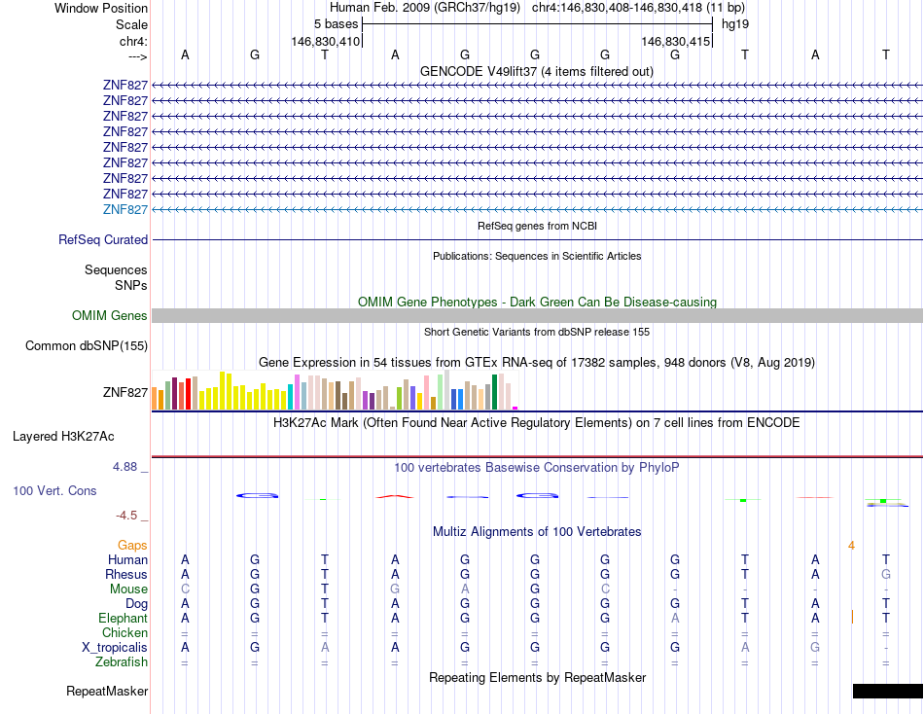Viewport: 924px width, 714px height.
Task: Select the Sequences track label
Action: click(116, 270)
